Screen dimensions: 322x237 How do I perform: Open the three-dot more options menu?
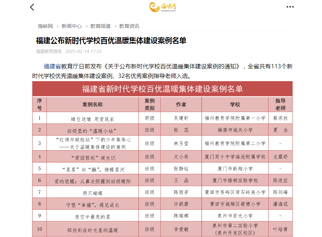(x=290, y=7)
